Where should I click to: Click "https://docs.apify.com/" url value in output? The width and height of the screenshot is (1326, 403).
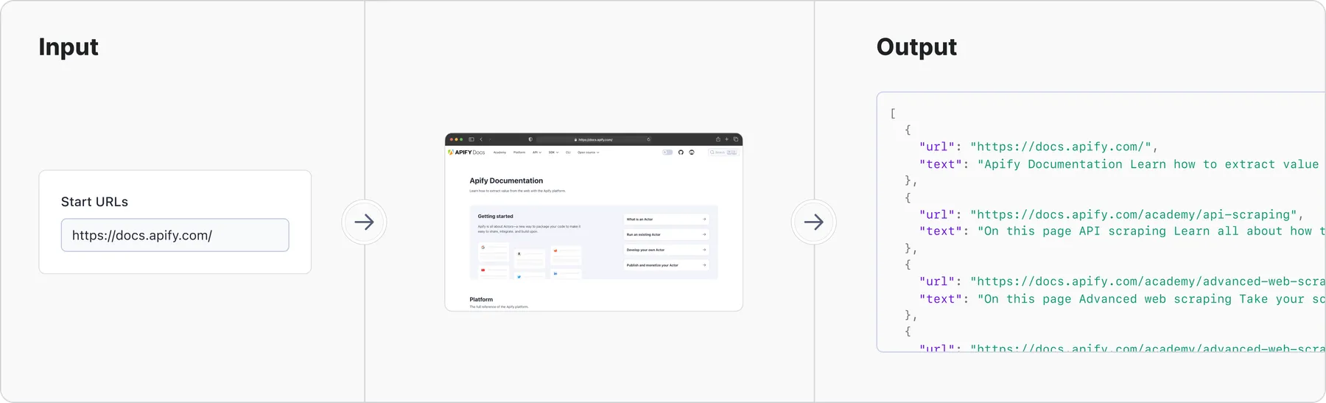tap(1061, 147)
